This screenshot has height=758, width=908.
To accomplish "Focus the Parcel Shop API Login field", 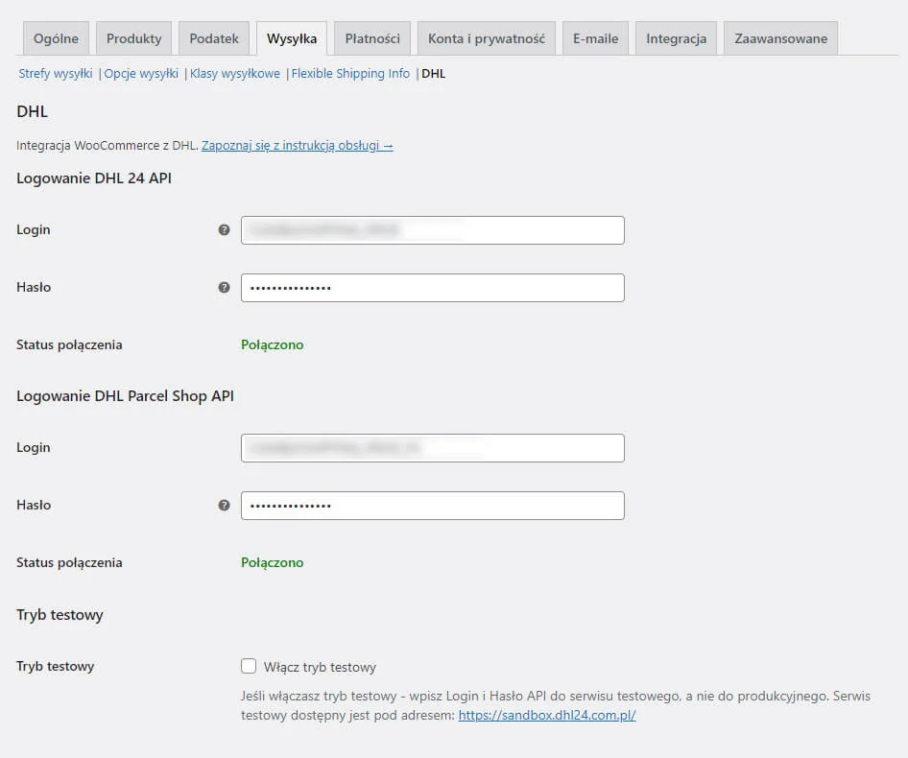I will pyautogui.click(x=433, y=448).
